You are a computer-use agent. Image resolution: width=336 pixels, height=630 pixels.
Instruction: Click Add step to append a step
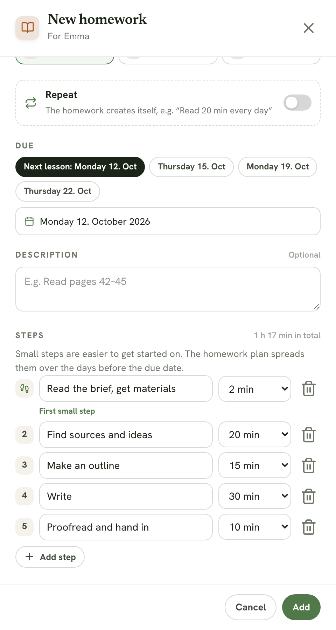50,557
